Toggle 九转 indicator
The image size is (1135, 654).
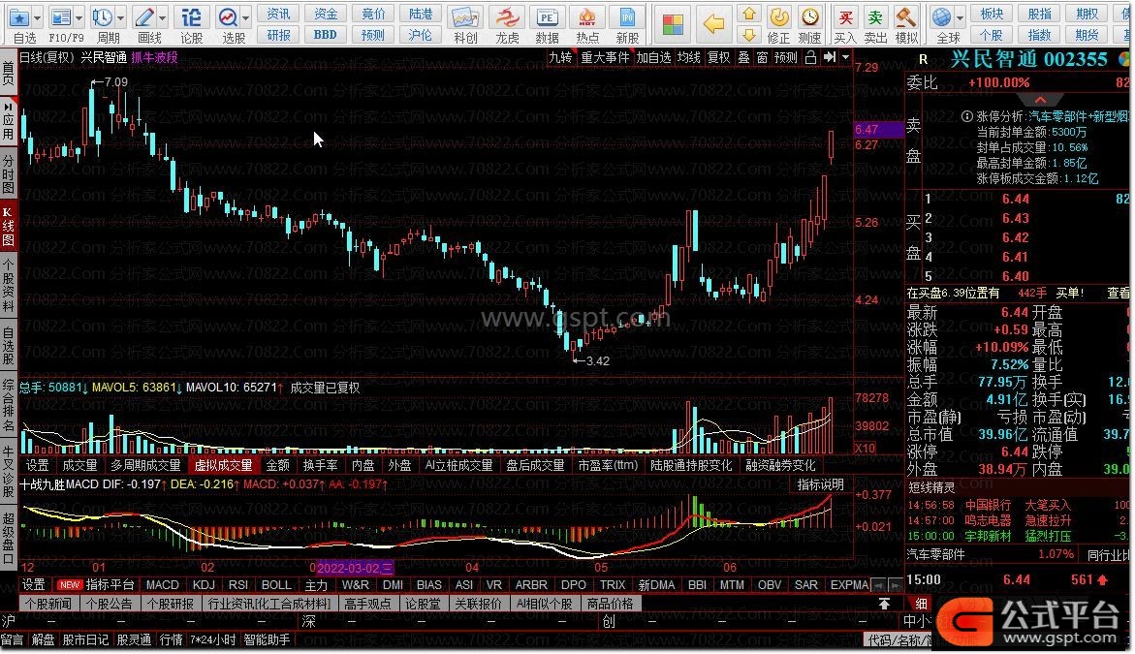tap(560, 57)
